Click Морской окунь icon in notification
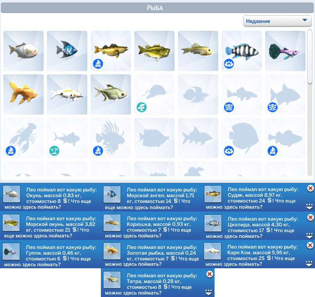The height and width of the screenshot is (297, 315). (11, 223)
